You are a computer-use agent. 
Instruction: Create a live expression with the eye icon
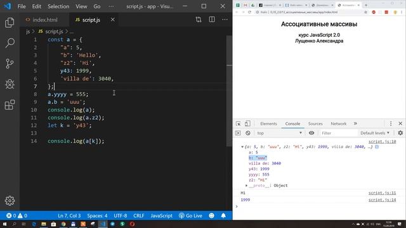(x=311, y=133)
